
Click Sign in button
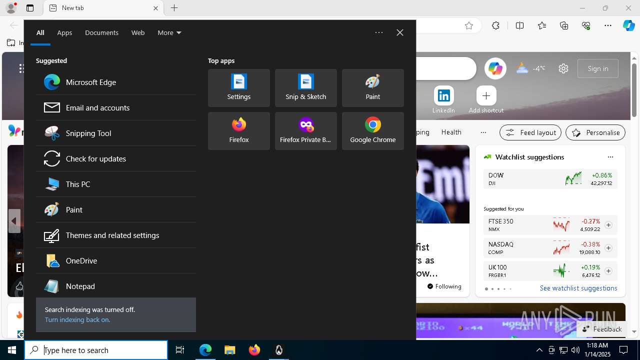[598, 68]
